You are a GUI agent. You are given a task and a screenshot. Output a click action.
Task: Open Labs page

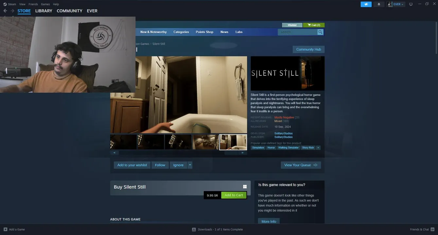239,32
